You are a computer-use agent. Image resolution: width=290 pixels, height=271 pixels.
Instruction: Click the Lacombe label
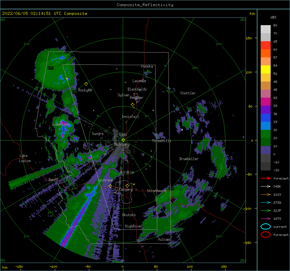click(x=139, y=81)
